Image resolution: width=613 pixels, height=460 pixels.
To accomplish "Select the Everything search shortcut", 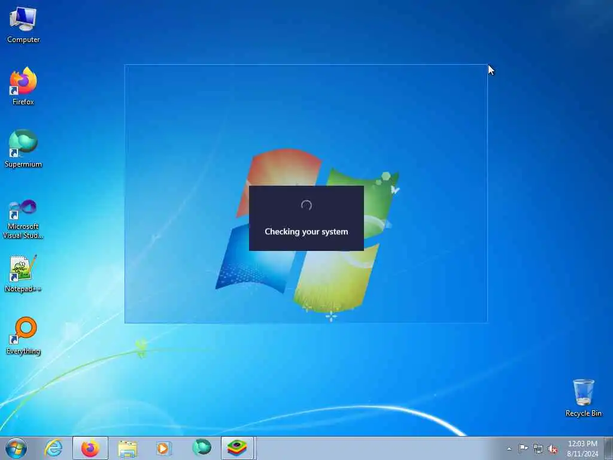I will pyautogui.click(x=23, y=336).
